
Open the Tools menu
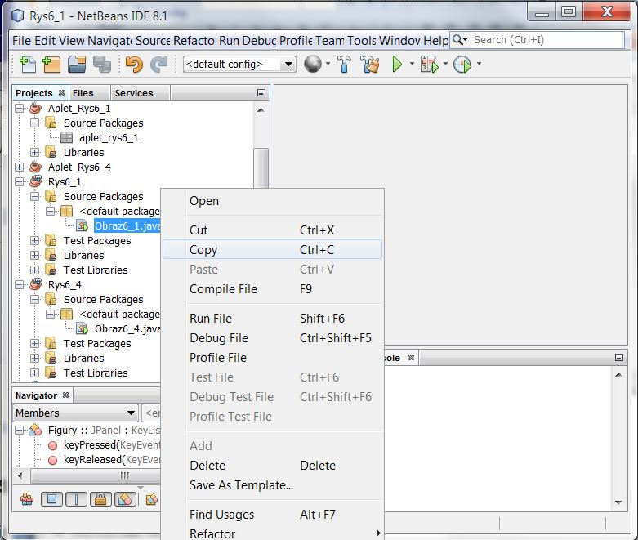click(x=362, y=41)
